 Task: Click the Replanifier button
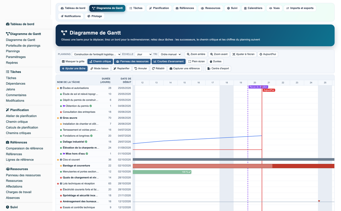tap(121, 68)
